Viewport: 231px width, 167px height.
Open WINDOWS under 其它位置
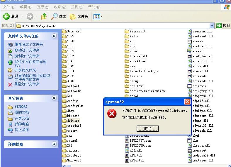coord(21,107)
